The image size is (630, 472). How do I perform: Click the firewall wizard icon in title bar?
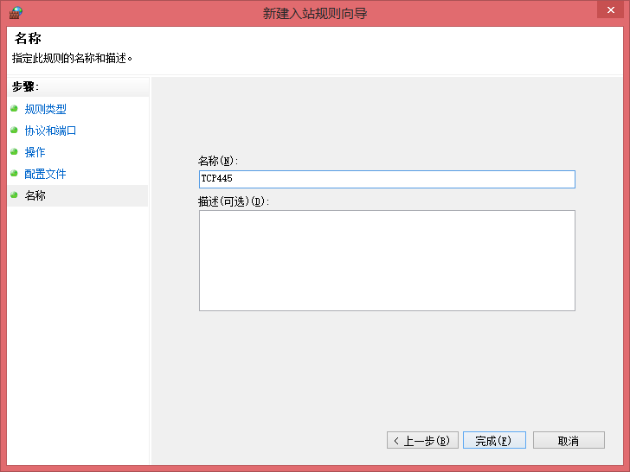(16, 13)
